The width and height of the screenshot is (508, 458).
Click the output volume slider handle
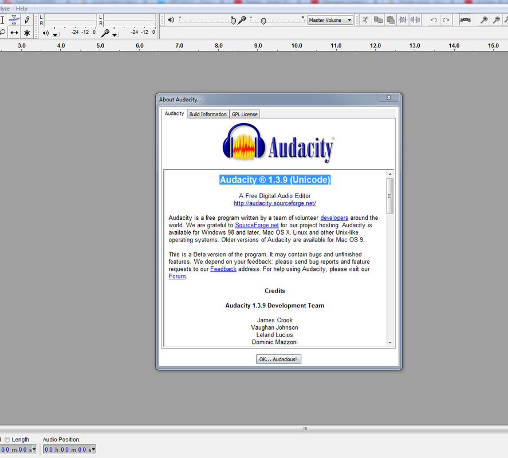pos(233,21)
